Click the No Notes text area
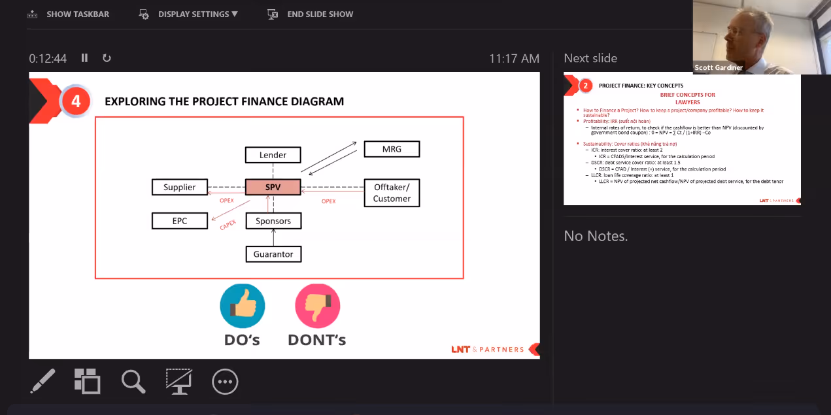Viewport: 831px width, 415px height. coord(596,236)
